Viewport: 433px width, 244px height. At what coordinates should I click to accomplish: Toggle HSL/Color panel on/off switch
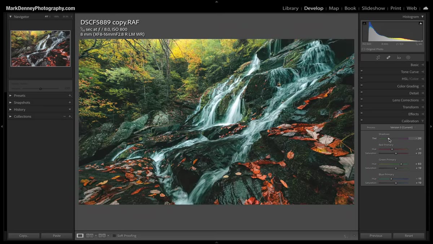(x=362, y=79)
